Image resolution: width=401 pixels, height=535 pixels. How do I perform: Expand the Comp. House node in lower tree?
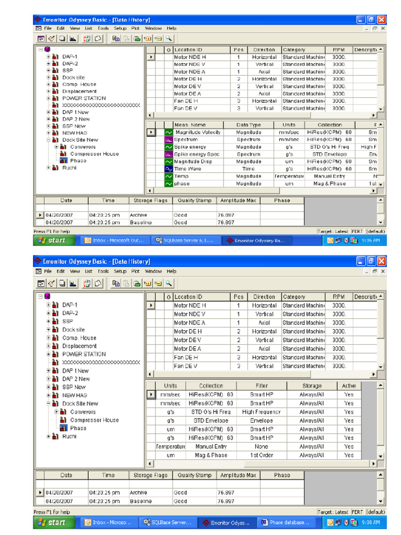(x=49, y=338)
